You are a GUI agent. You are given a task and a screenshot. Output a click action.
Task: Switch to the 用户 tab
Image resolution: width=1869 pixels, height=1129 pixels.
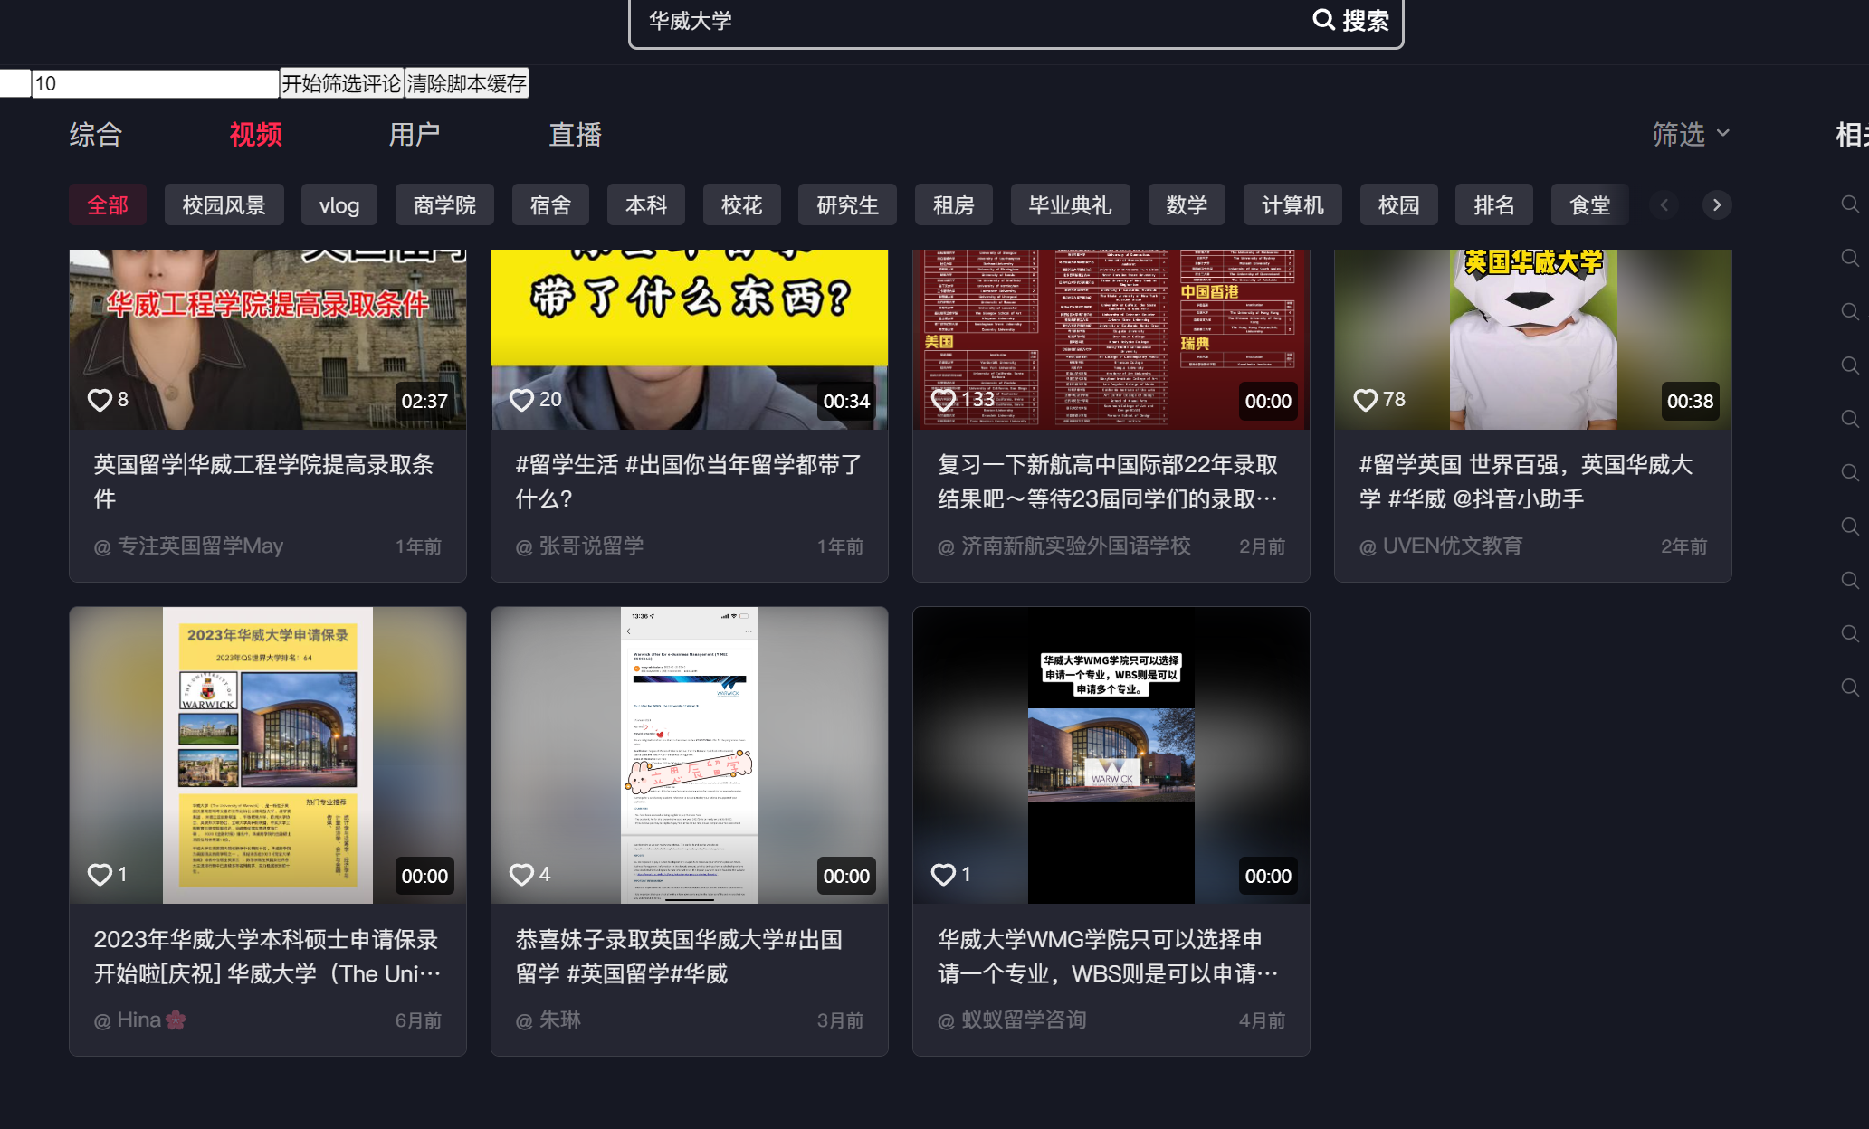413,133
